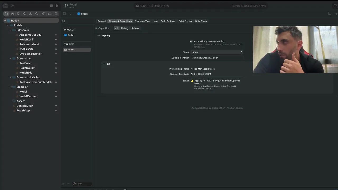Open the Team dropdown
The width and height of the screenshot is (338, 190).
tap(217, 52)
